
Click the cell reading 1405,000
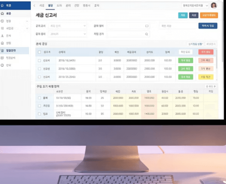149,114
